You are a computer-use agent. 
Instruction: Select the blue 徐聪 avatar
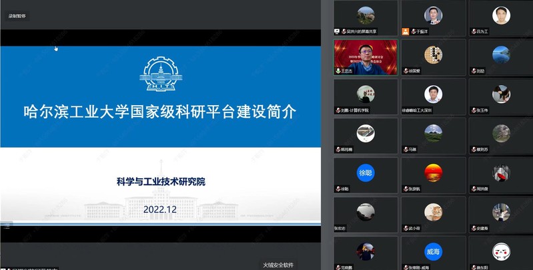click(x=365, y=172)
